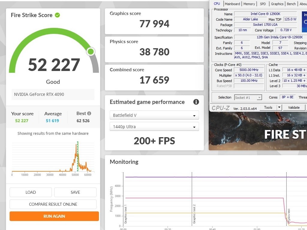The height and width of the screenshot is (230, 307).
Task: Click the Multiplier x 50.0 value in CPU-Z
Action: click(249, 75)
